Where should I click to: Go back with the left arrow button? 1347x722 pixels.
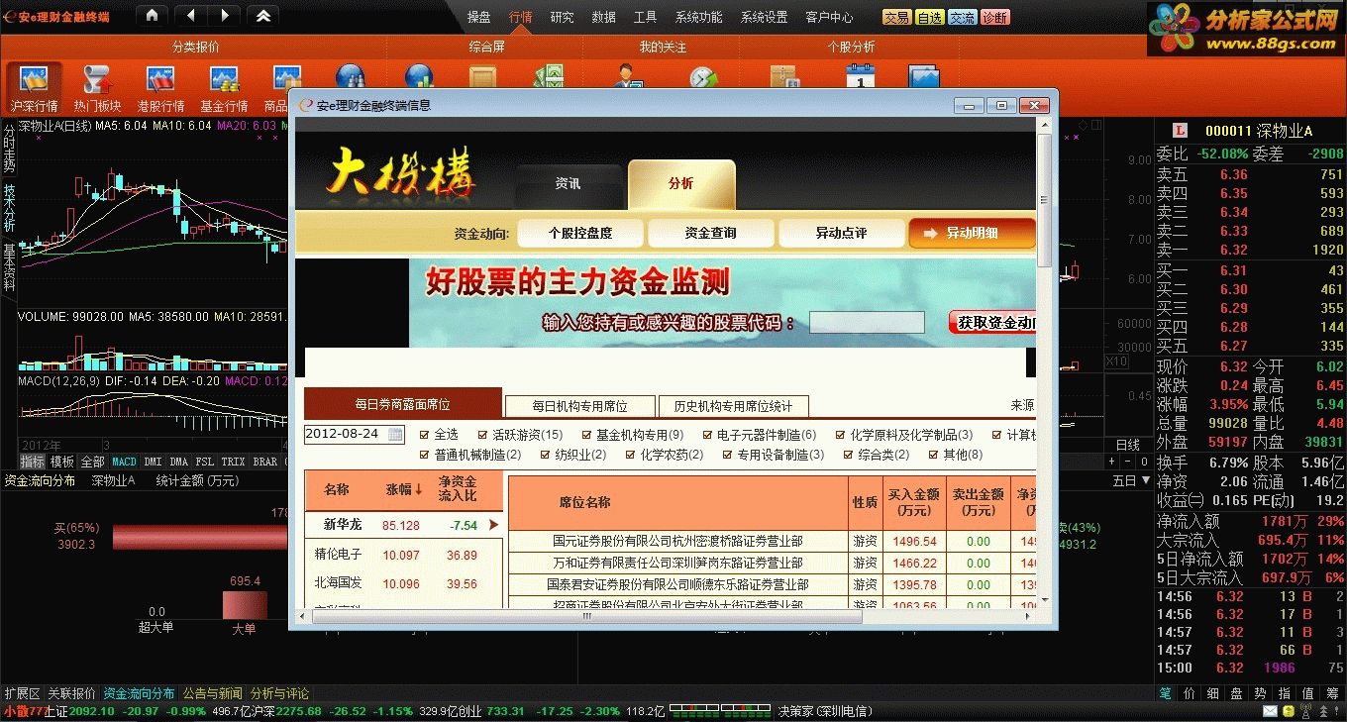point(190,16)
